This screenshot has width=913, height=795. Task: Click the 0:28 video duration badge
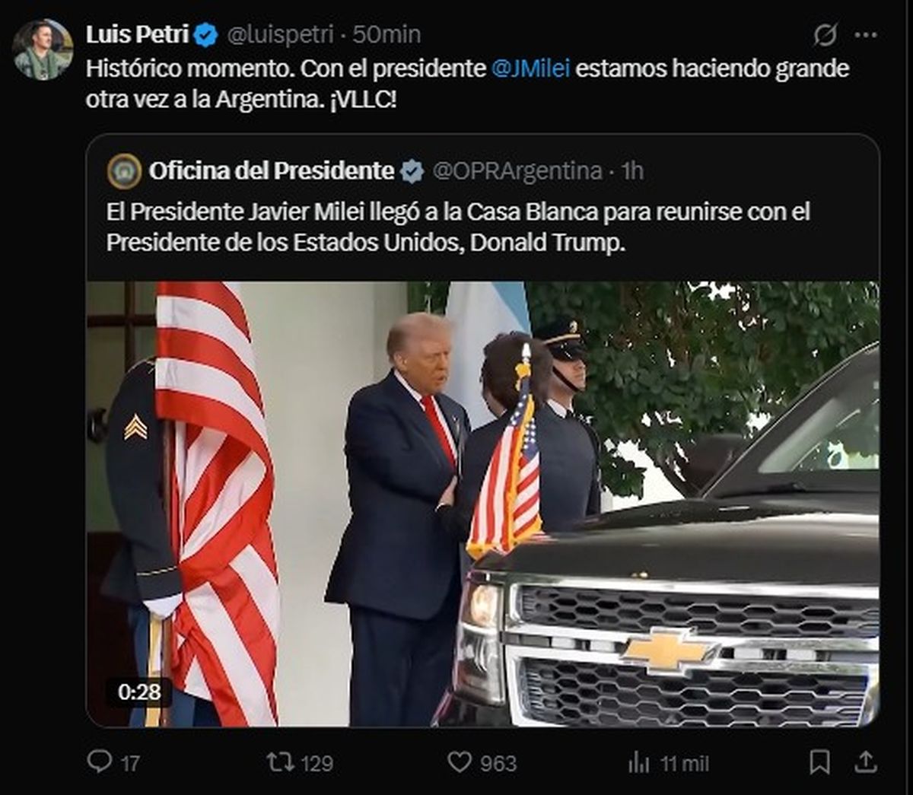[139, 692]
